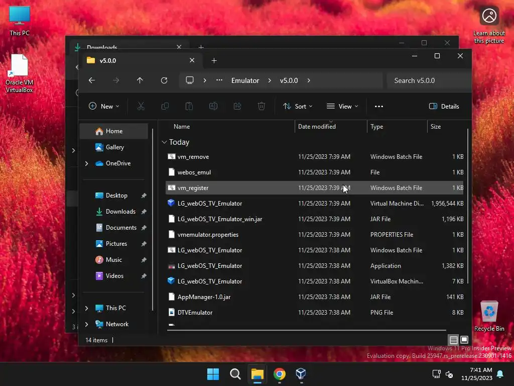
Task: Select vm_remove batch file
Action: (x=314, y=157)
